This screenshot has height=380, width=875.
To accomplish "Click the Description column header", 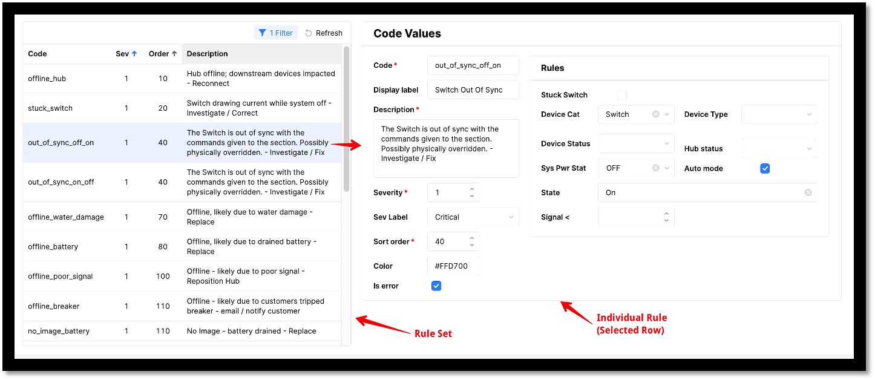I will (x=208, y=54).
